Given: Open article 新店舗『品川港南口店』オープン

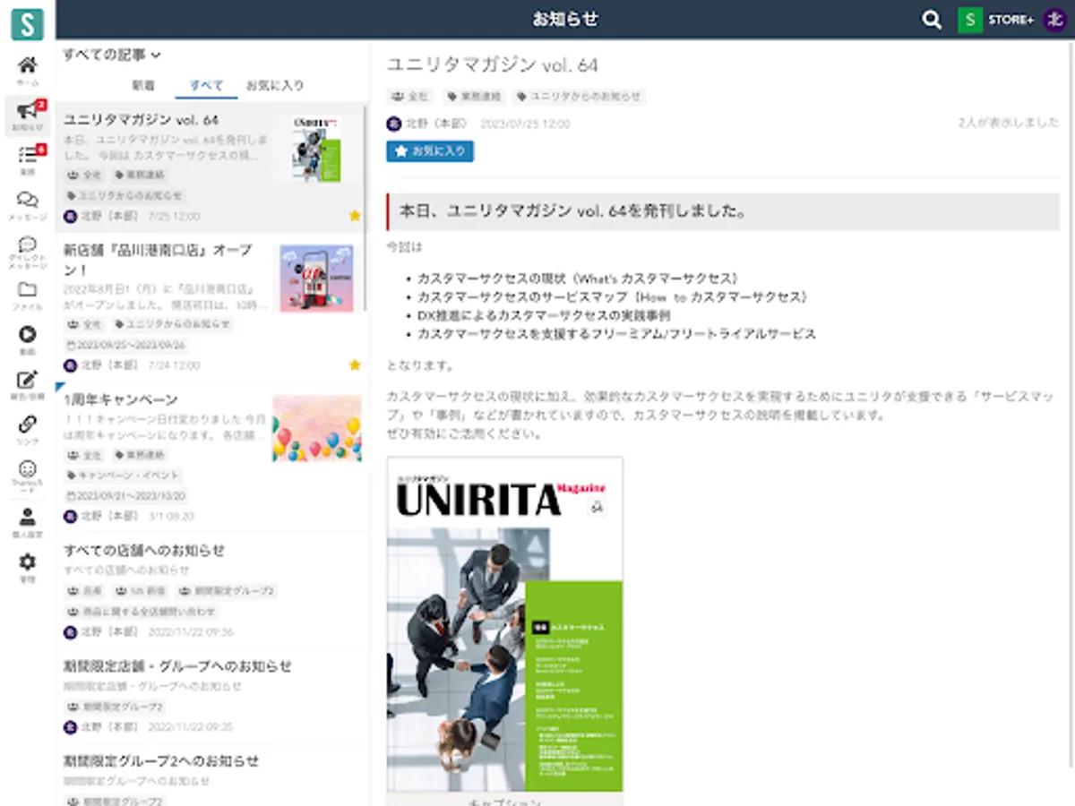Looking at the screenshot, I should 211,307.
